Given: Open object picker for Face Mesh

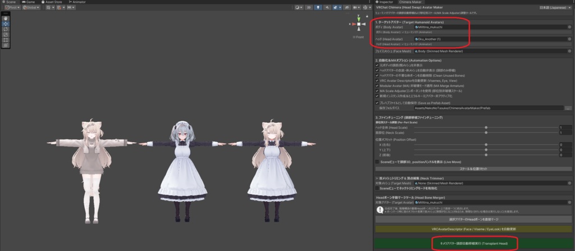Looking at the screenshot, I should tap(569, 51).
